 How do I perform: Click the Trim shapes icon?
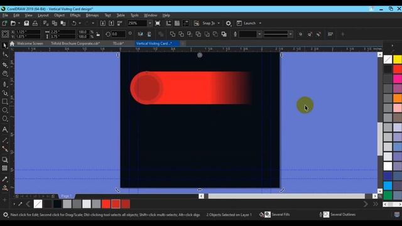[181, 34]
